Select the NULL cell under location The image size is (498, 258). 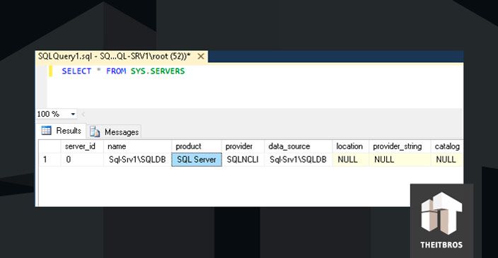click(x=350, y=159)
